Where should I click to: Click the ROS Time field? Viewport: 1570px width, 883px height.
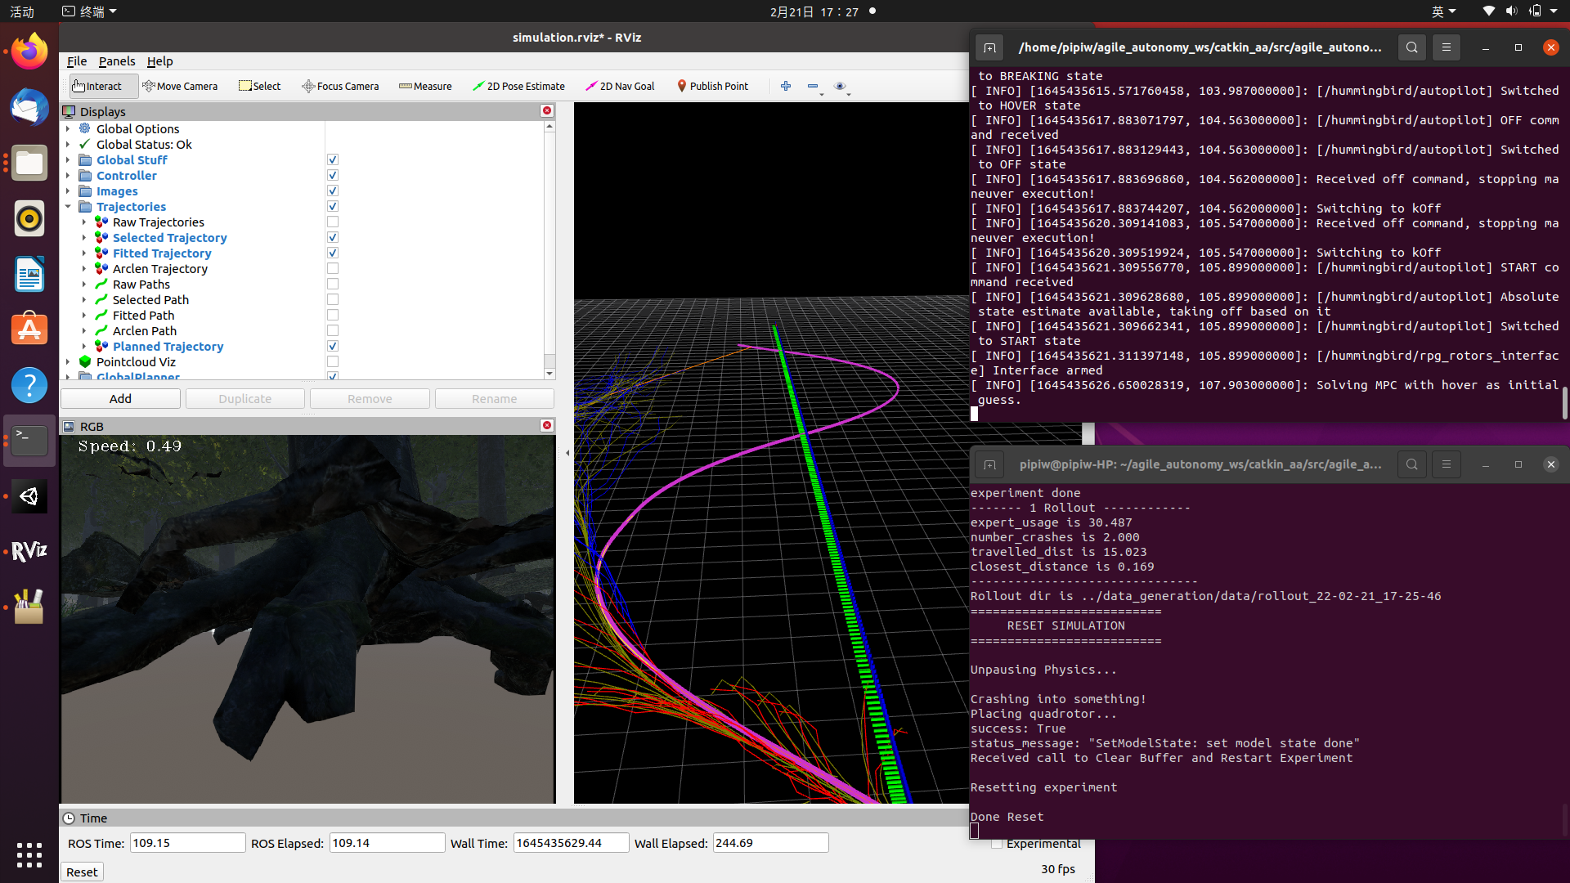tap(187, 843)
